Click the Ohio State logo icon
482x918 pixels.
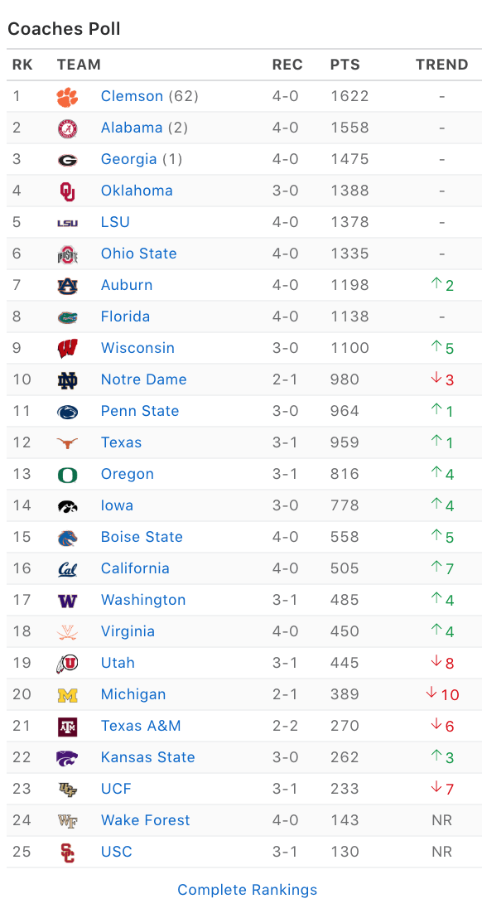67,254
